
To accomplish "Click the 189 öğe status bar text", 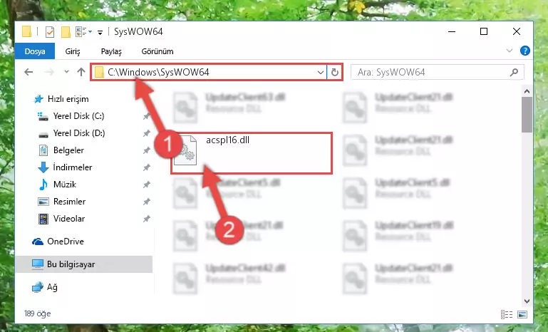I will [x=37, y=313].
